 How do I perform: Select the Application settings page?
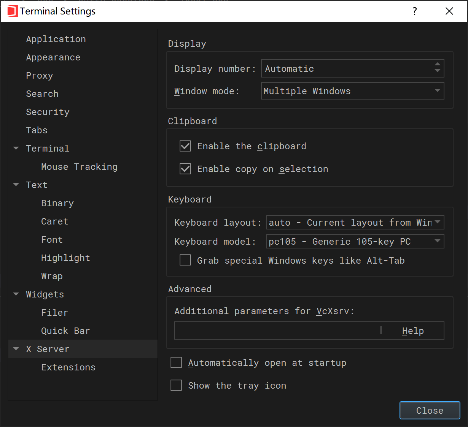tap(56, 39)
